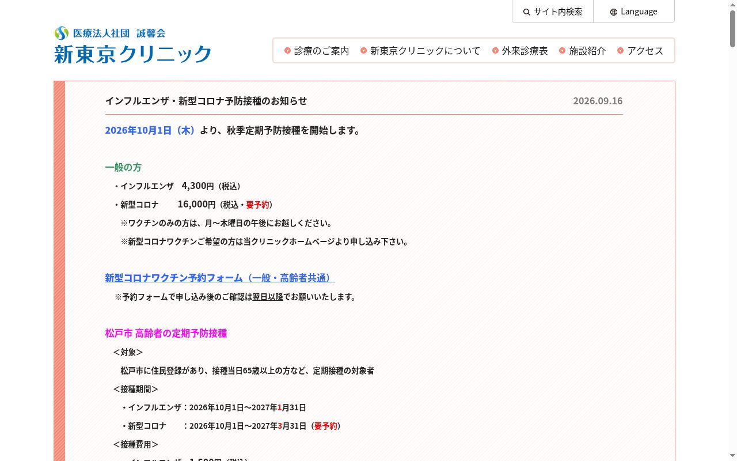
Task: Open the サイト内検索 button
Action: point(553,12)
